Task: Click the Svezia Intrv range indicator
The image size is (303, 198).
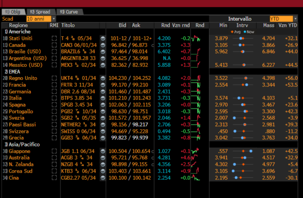Action: 243,118
